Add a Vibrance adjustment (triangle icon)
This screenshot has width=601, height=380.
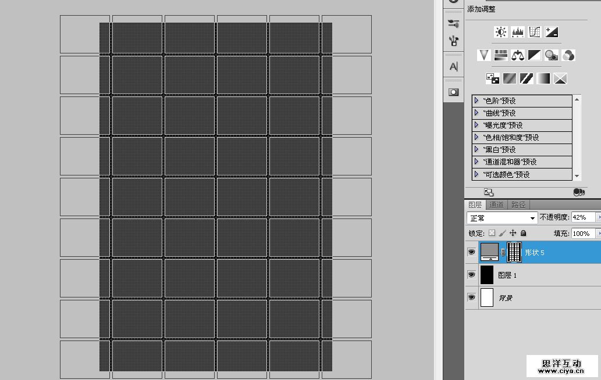pos(483,55)
